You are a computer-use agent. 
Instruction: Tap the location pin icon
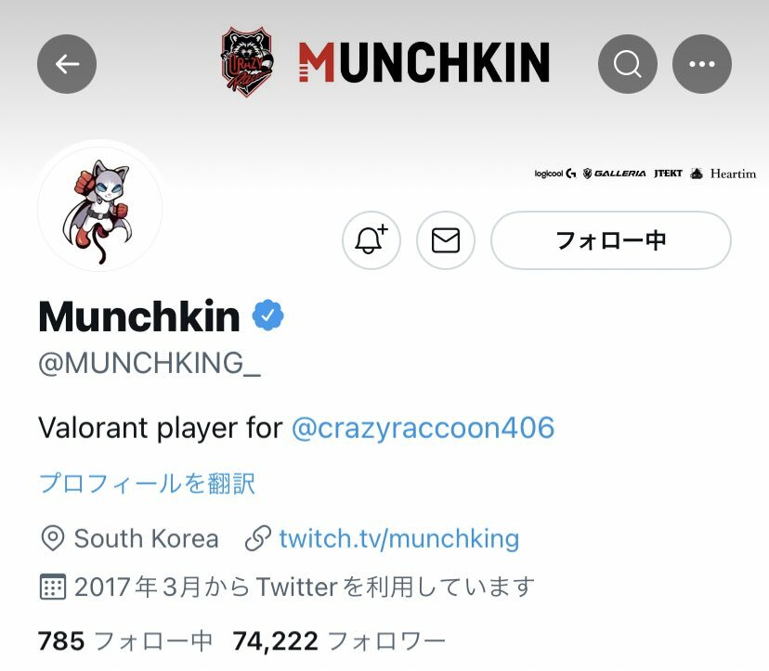53,538
